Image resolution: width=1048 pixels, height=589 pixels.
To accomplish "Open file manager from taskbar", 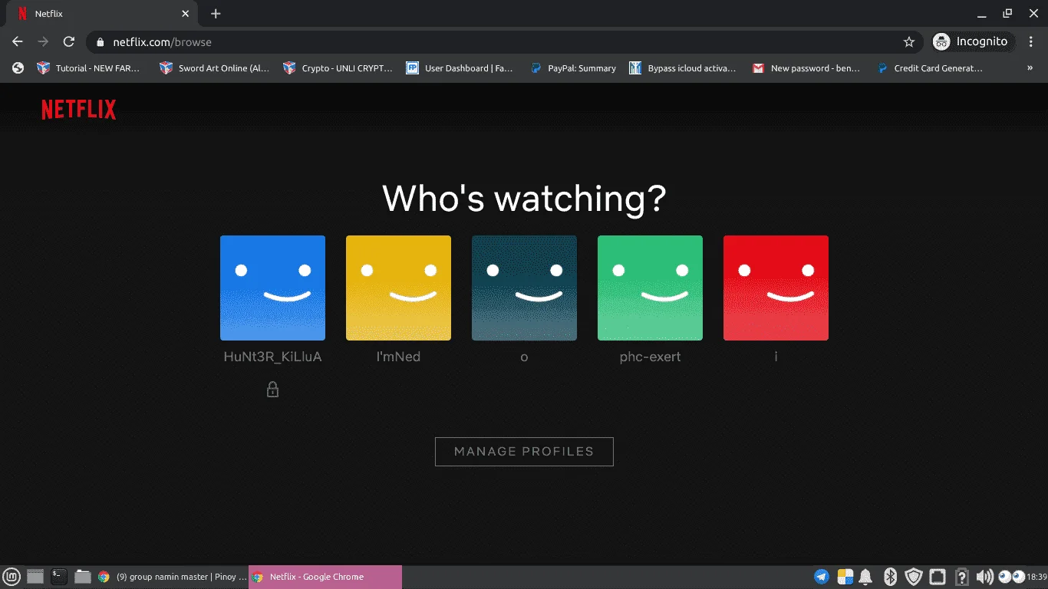I will tap(83, 577).
